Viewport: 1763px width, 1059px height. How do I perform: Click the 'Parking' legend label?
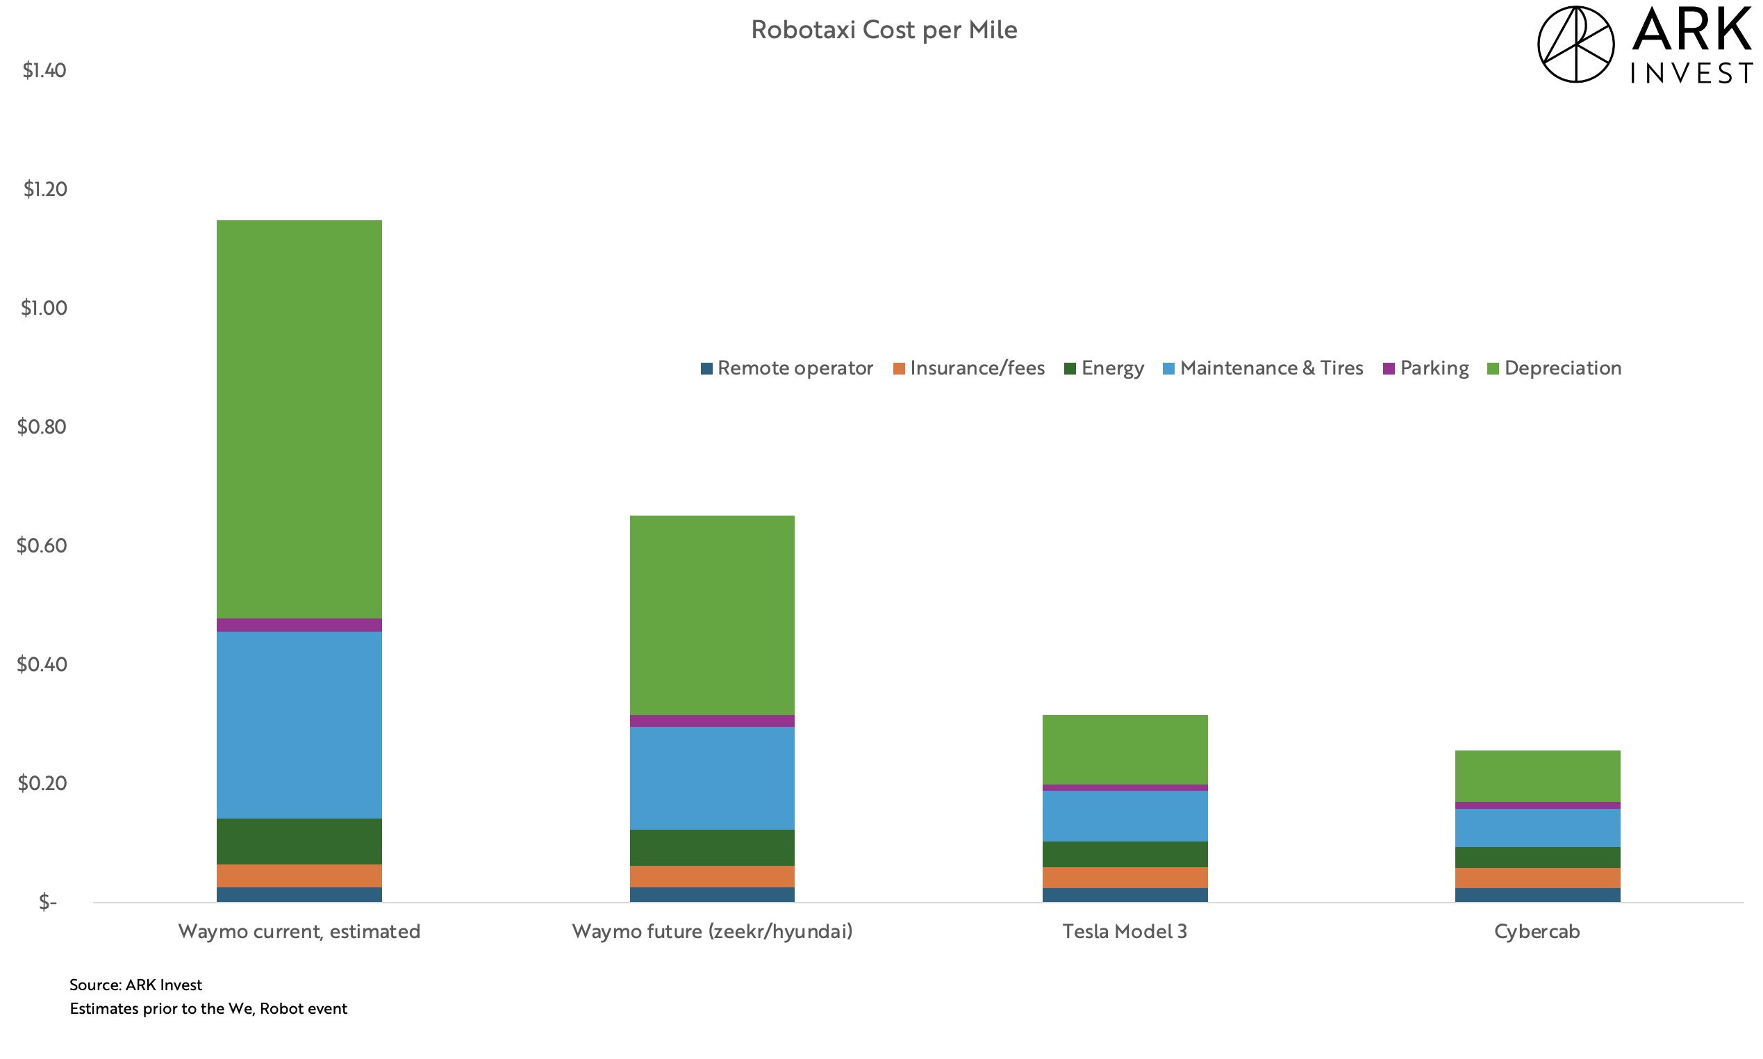tap(1434, 369)
